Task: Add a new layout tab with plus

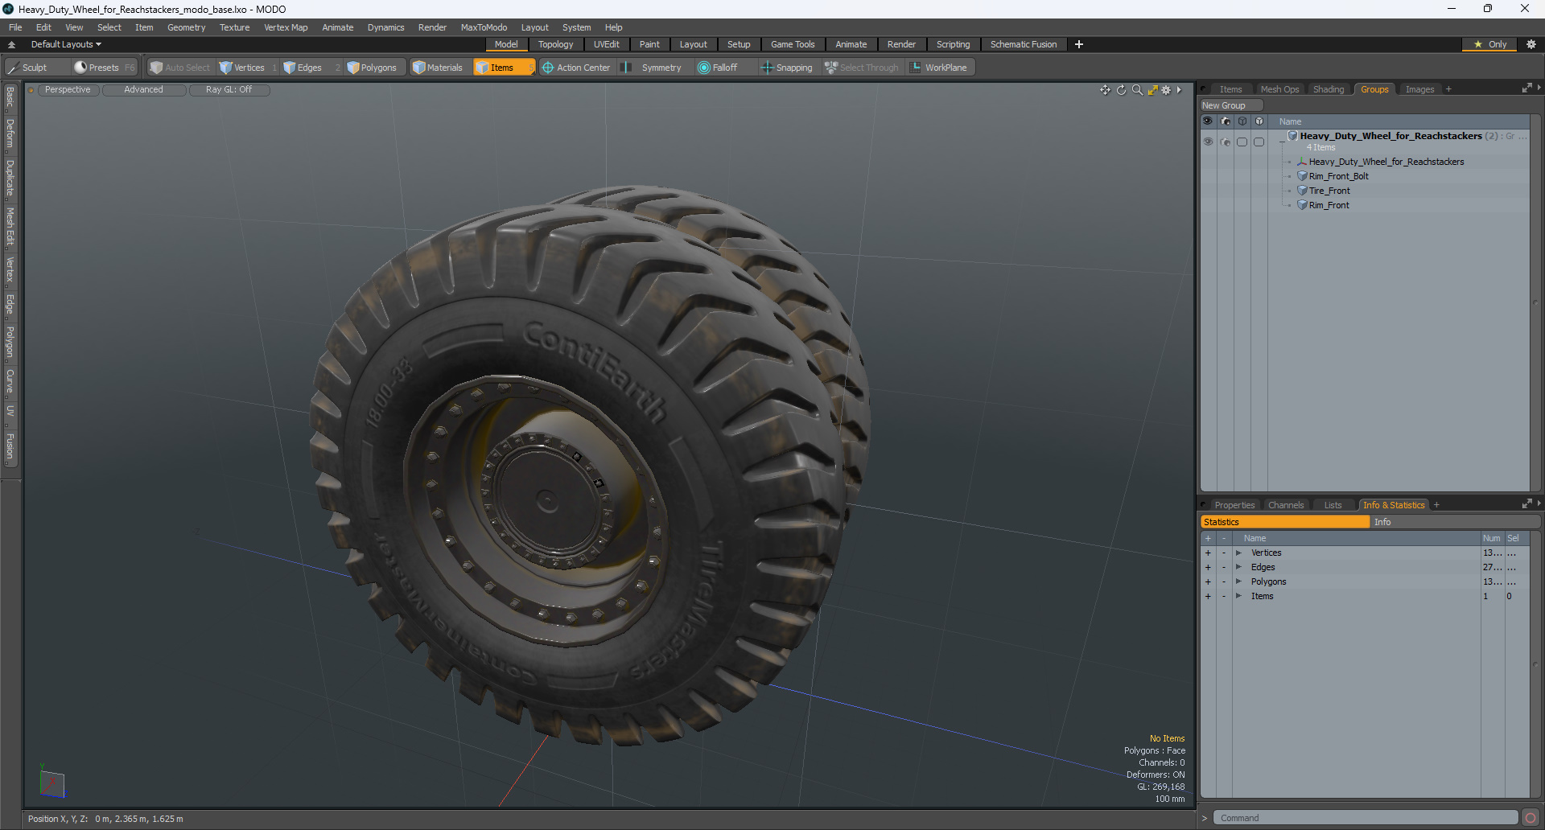Action: click(x=1079, y=44)
